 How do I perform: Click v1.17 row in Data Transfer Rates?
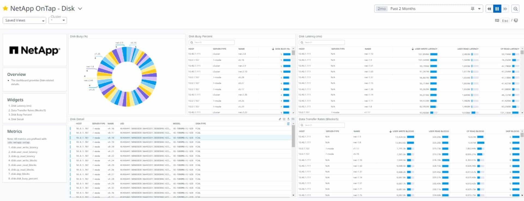[409, 149]
